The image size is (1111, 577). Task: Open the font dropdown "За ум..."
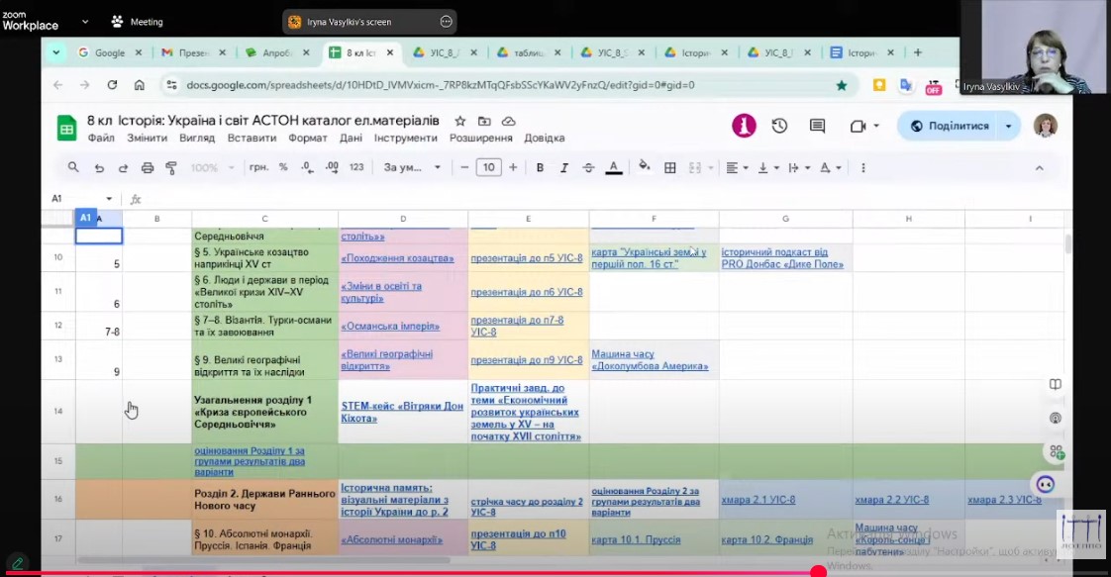tap(412, 168)
